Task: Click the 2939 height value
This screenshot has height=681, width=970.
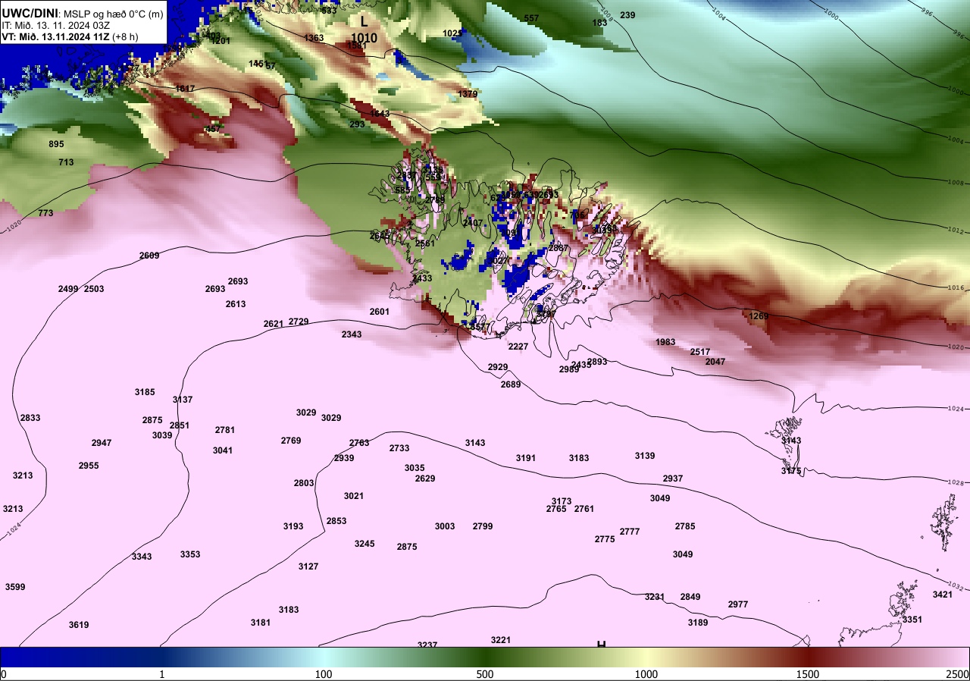Action: [344, 458]
